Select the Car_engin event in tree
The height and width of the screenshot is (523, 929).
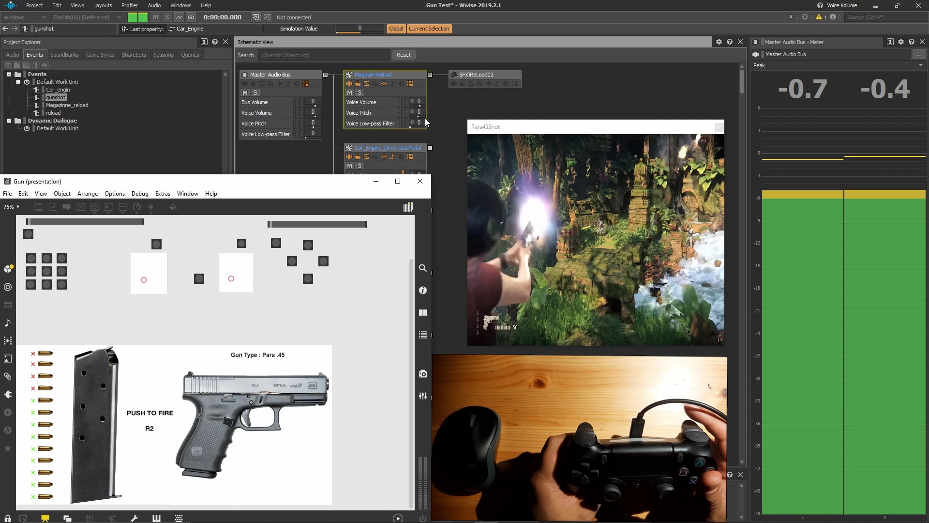click(58, 90)
